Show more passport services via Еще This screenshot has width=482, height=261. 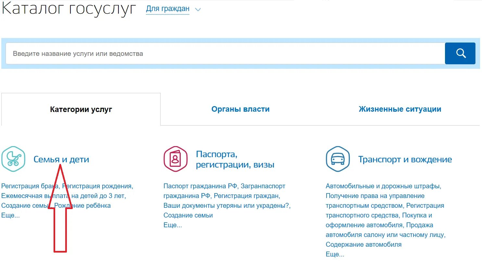coord(173,225)
